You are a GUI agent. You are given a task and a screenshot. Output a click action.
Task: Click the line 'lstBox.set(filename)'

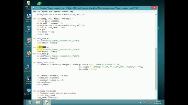click(x=48, y=78)
